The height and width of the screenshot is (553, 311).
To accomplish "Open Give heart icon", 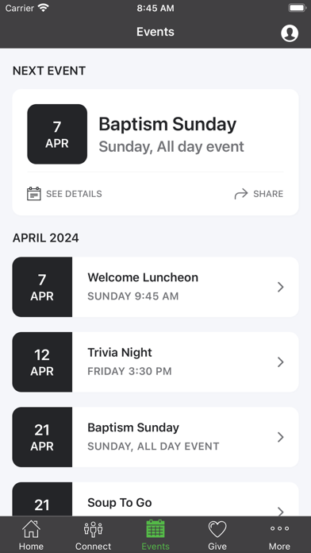I will [217, 529].
